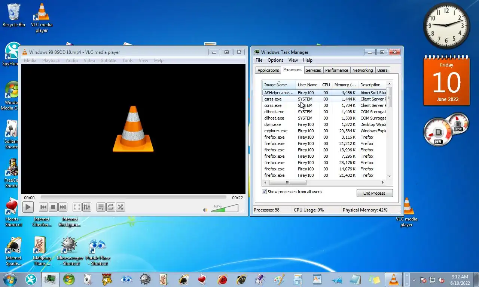This screenshot has height=287, width=479.
Task: Open VLC Tools menu
Action: 128,61
